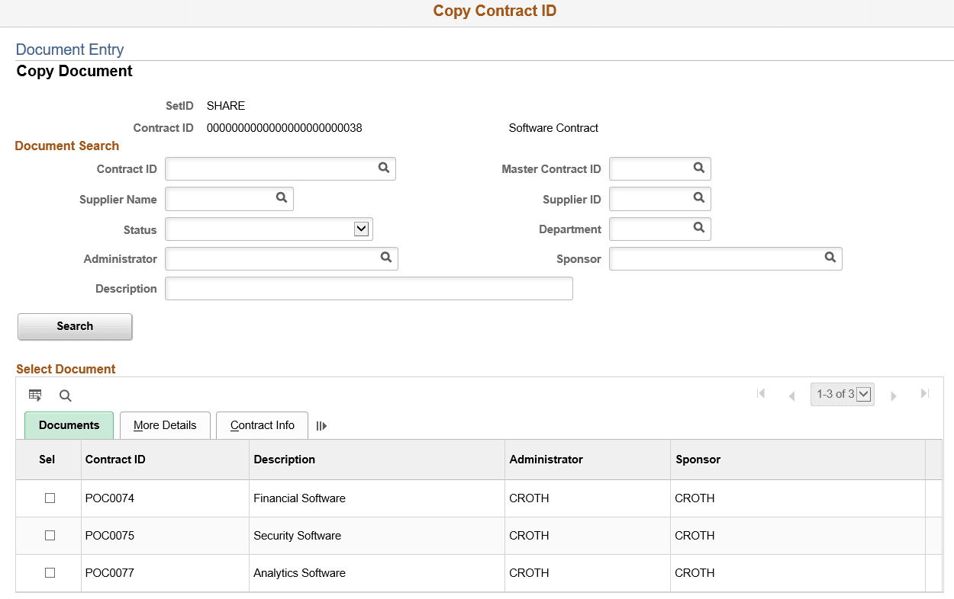Image resolution: width=954 pixels, height=599 pixels.
Task: Go back via the Document Entry link
Action: tap(69, 49)
